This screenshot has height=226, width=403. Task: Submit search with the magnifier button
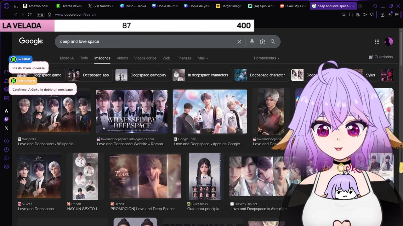coord(273,41)
